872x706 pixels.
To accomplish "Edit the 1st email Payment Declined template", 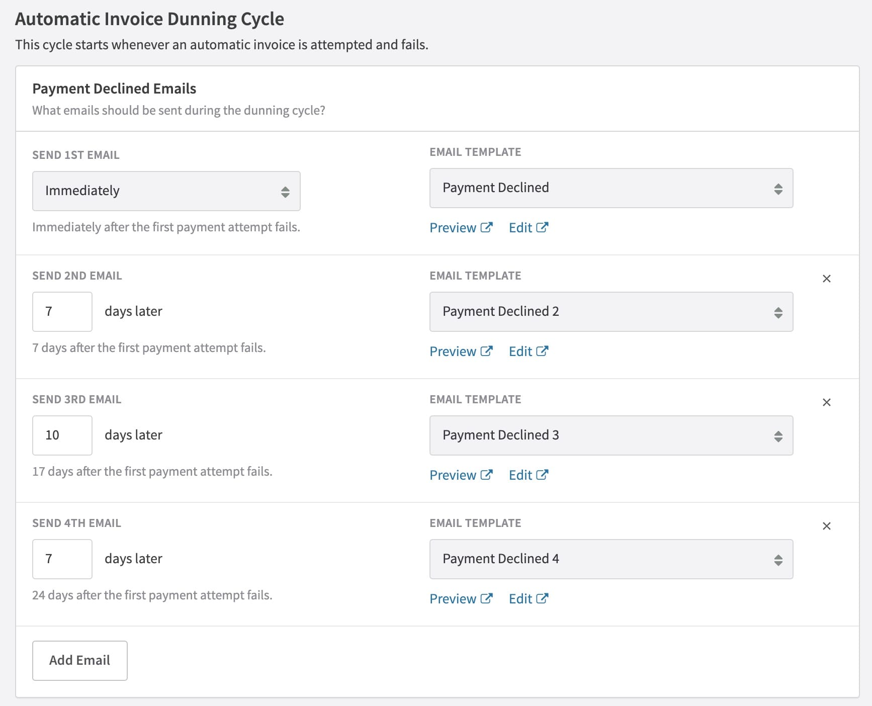I will pyautogui.click(x=528, y=228).
